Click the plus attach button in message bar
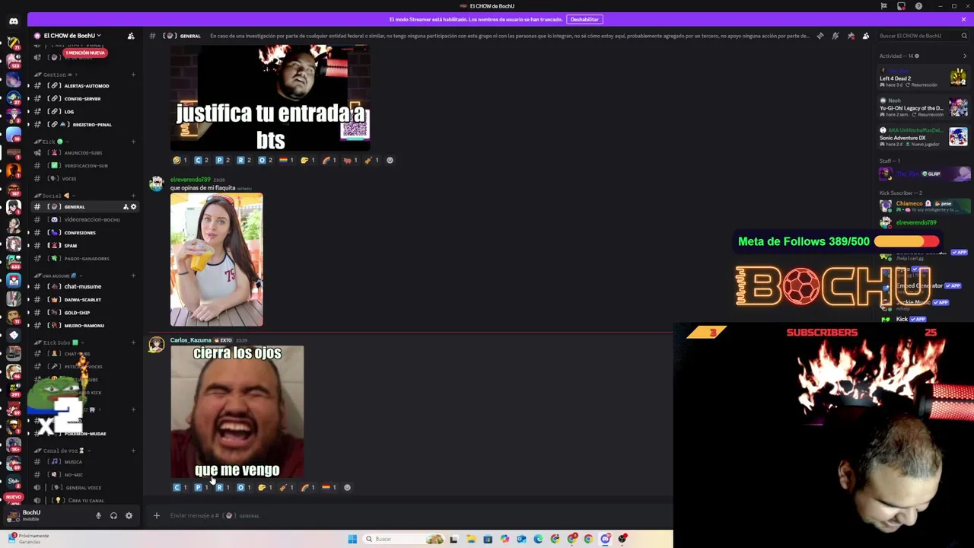Image resolution: width=974 pixels, height=548 pixels. click(x=157, y=516)
